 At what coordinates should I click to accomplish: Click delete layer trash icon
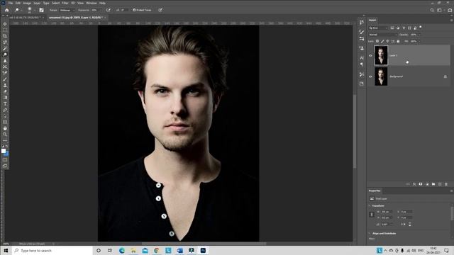446,184
